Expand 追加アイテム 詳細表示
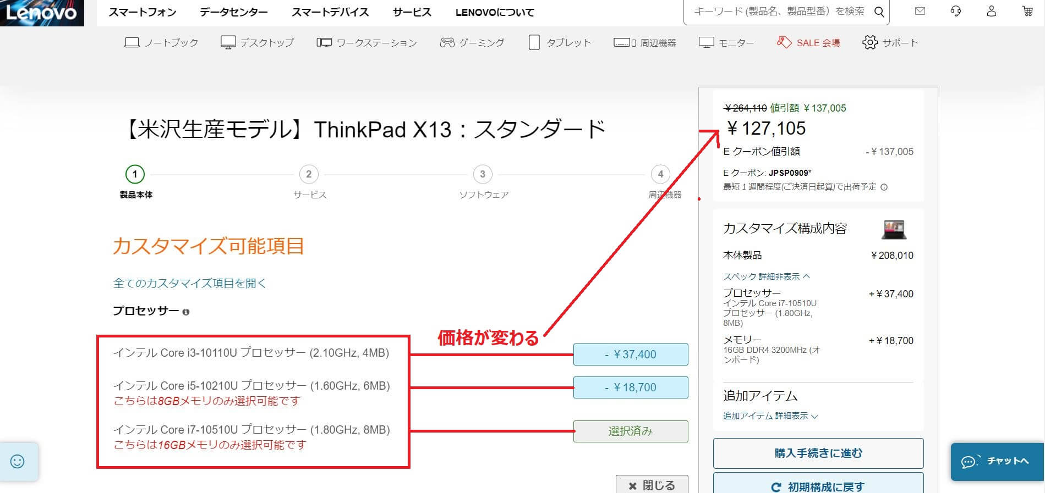The image size is (1045, 493). 770,416
